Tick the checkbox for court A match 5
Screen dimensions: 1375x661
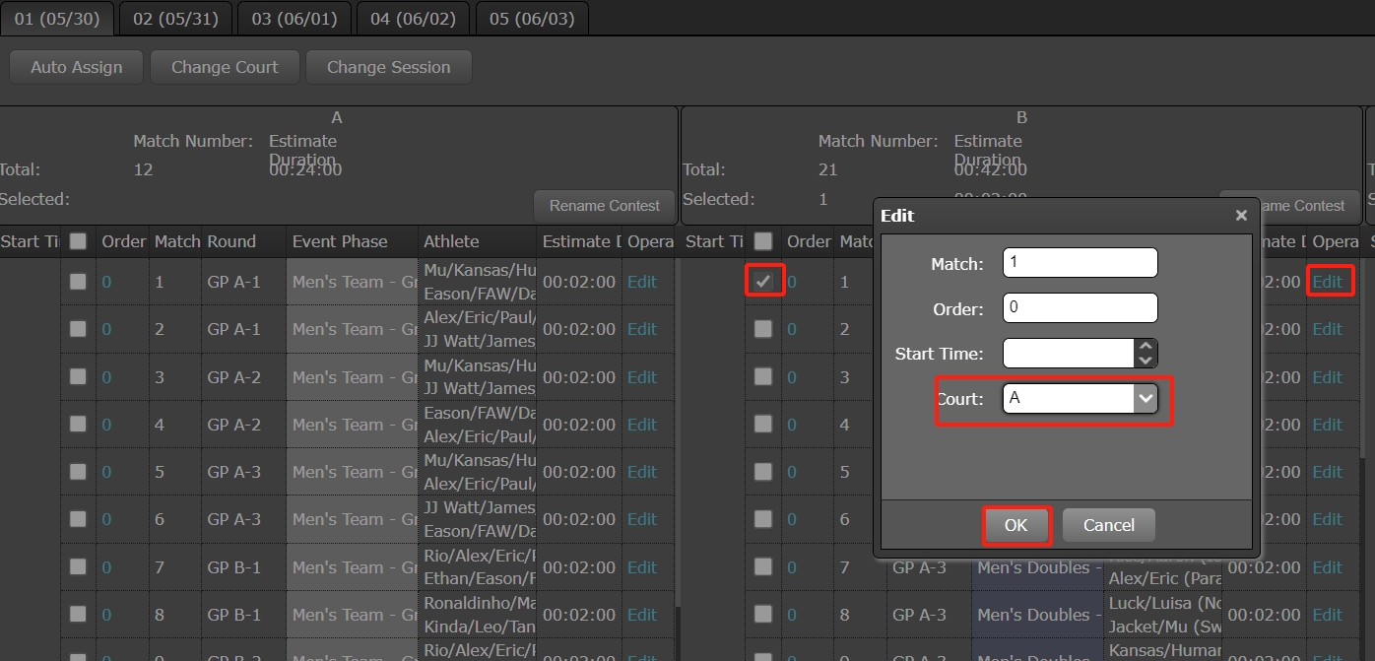78,472
